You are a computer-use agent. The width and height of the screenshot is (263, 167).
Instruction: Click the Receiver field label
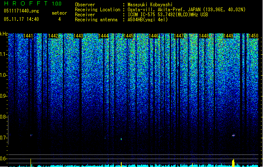point(85,15)
